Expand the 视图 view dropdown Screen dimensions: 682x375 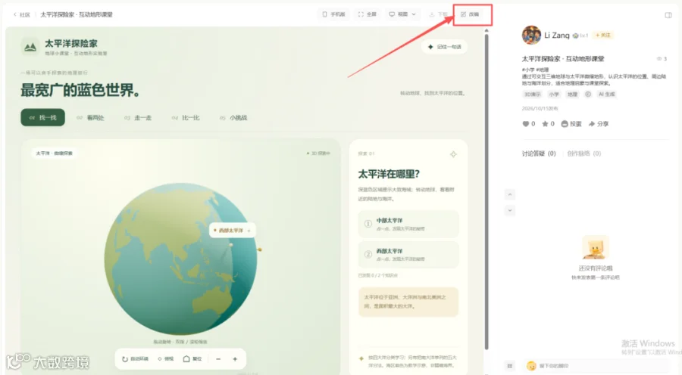[x=402, y=14]
